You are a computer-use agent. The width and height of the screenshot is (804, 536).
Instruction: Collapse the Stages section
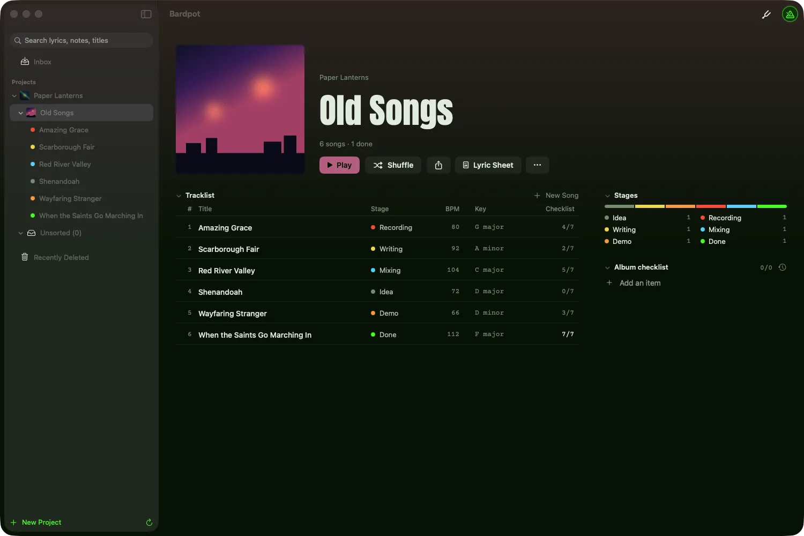608,196
